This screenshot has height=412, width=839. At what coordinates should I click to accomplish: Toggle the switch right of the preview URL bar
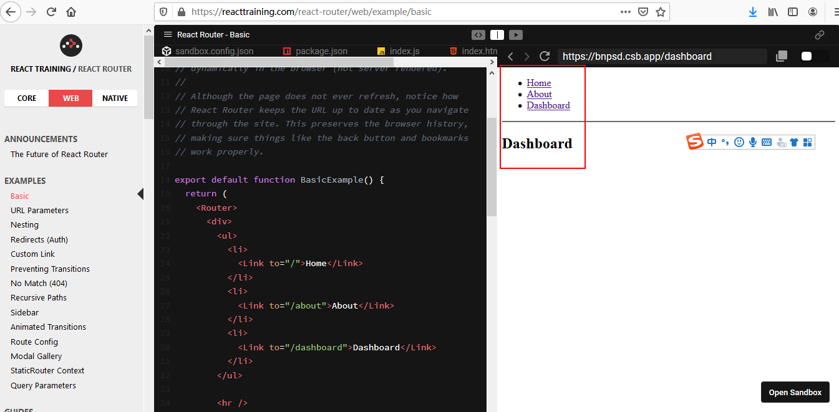pos(815,56)
